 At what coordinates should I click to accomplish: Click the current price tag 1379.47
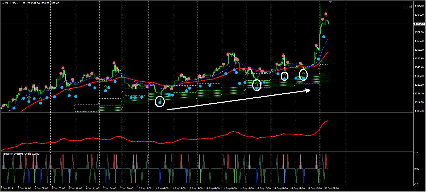pyautogui.click(x=419, y=24)
